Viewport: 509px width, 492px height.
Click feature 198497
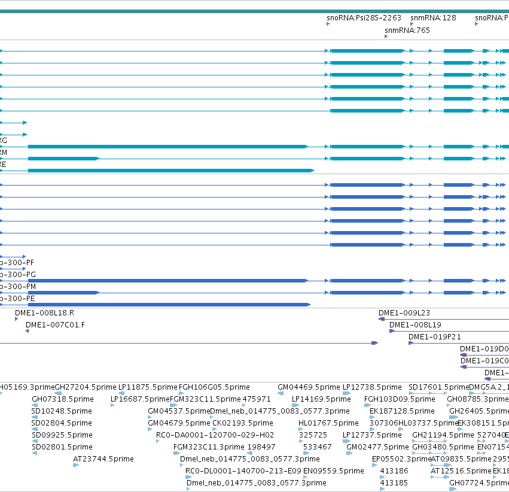[x=261, y=447]
